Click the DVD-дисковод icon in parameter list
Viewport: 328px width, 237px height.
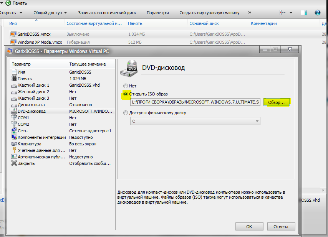[x=14, y=111]
